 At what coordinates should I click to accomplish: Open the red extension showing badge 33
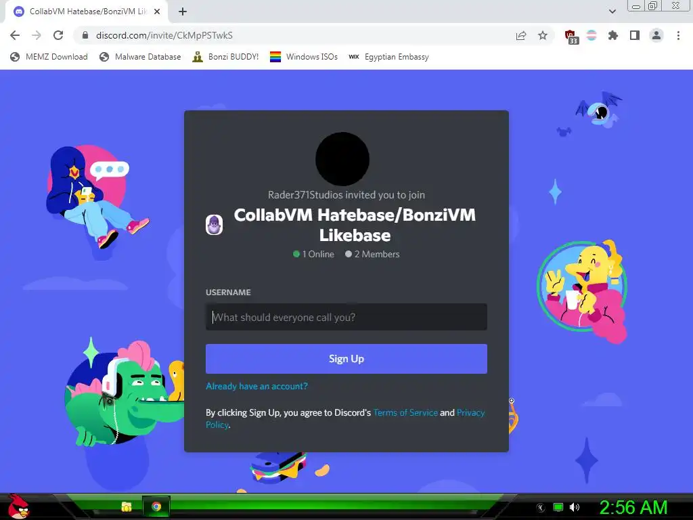pyautogui.click(x=571, y=37)
